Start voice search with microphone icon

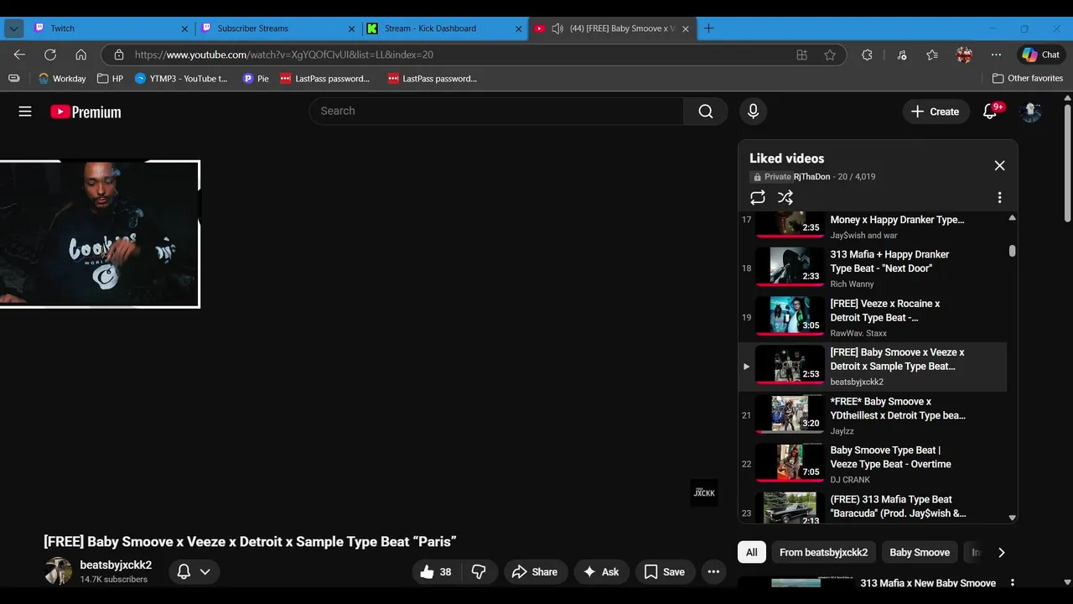(x=753, y=112)
